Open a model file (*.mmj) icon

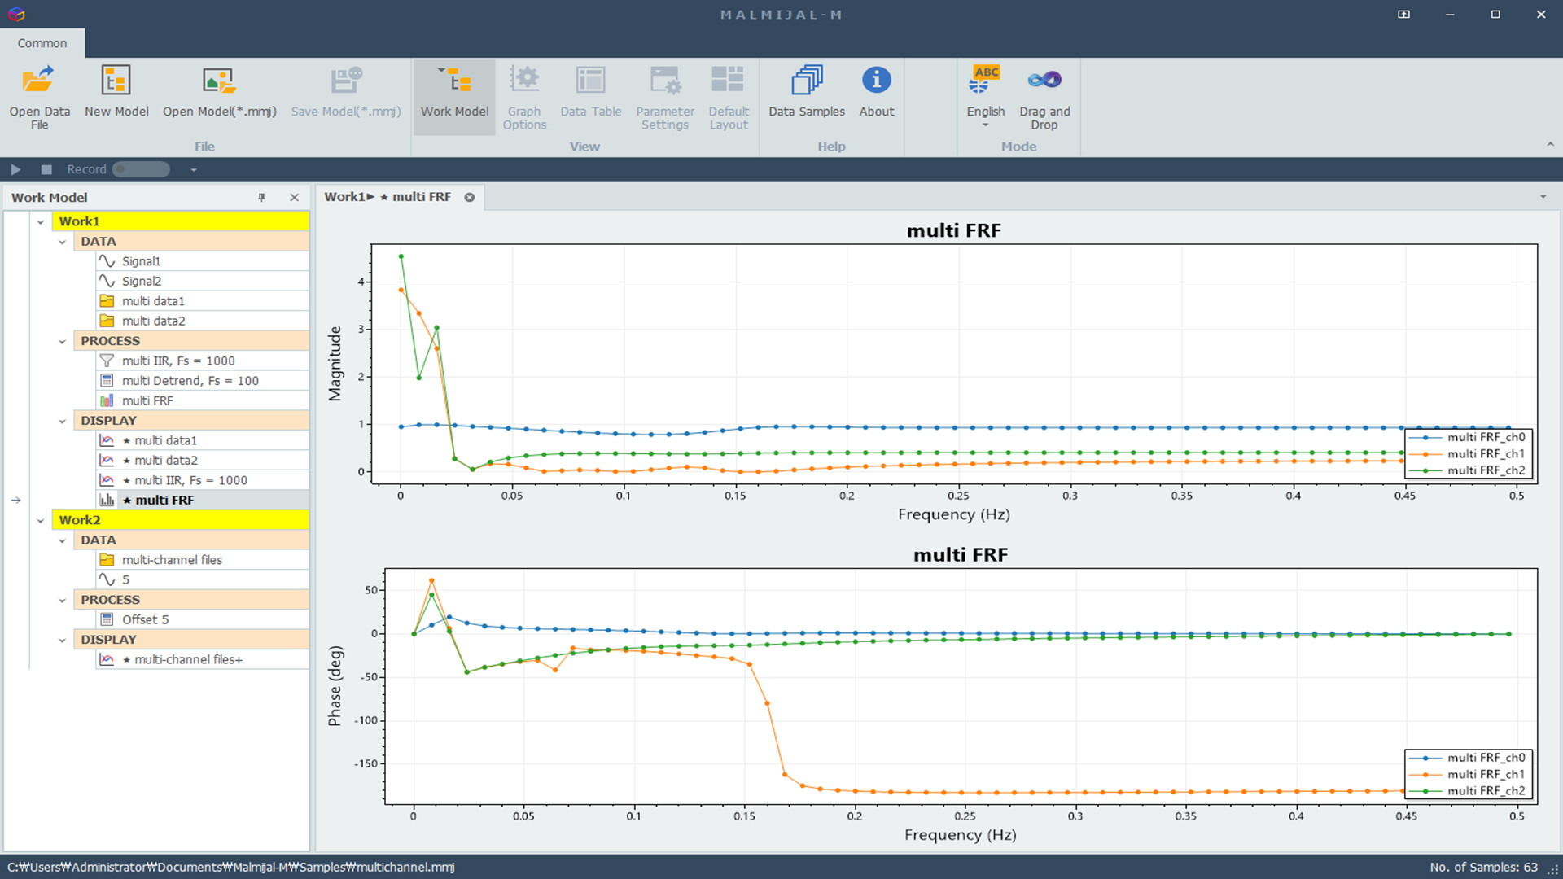[x=219, y=81]
